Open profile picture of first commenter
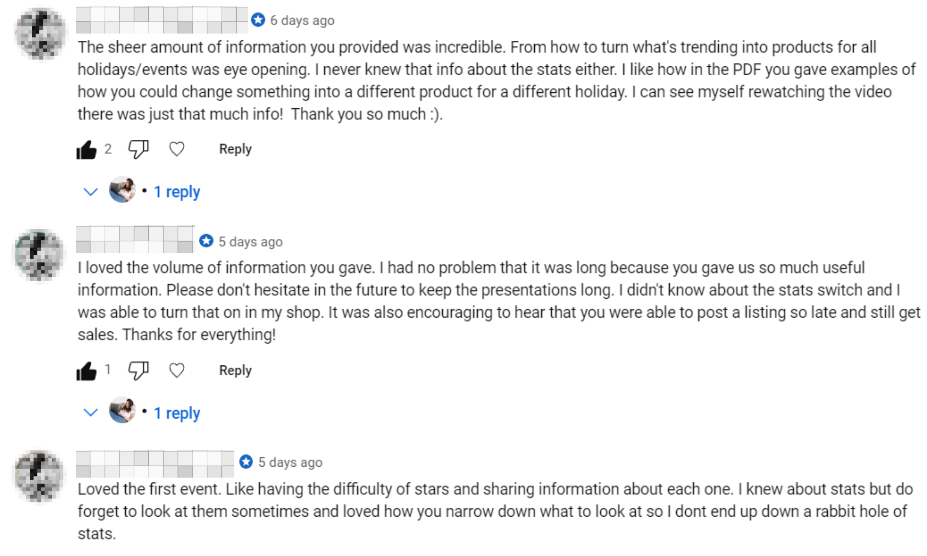This screenshot has height=556, width=927. point(40,33)
